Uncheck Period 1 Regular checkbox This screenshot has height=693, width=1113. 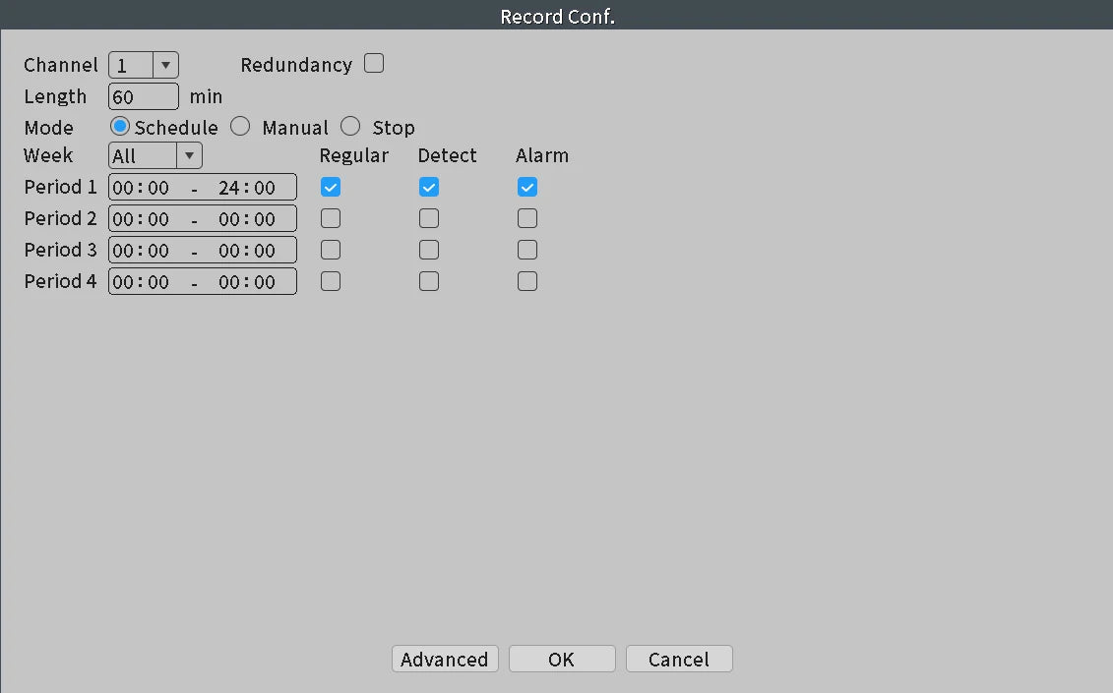coord(331,188)
